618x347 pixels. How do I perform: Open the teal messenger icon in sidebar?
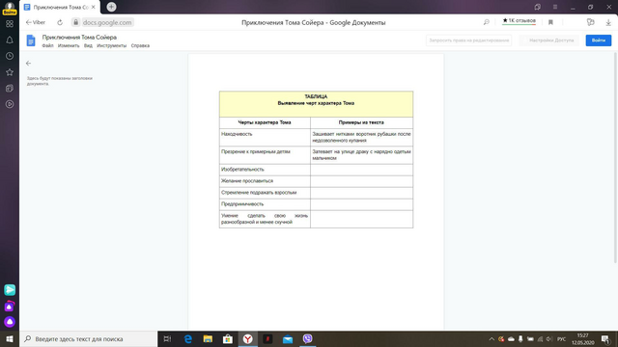(10, 290)
